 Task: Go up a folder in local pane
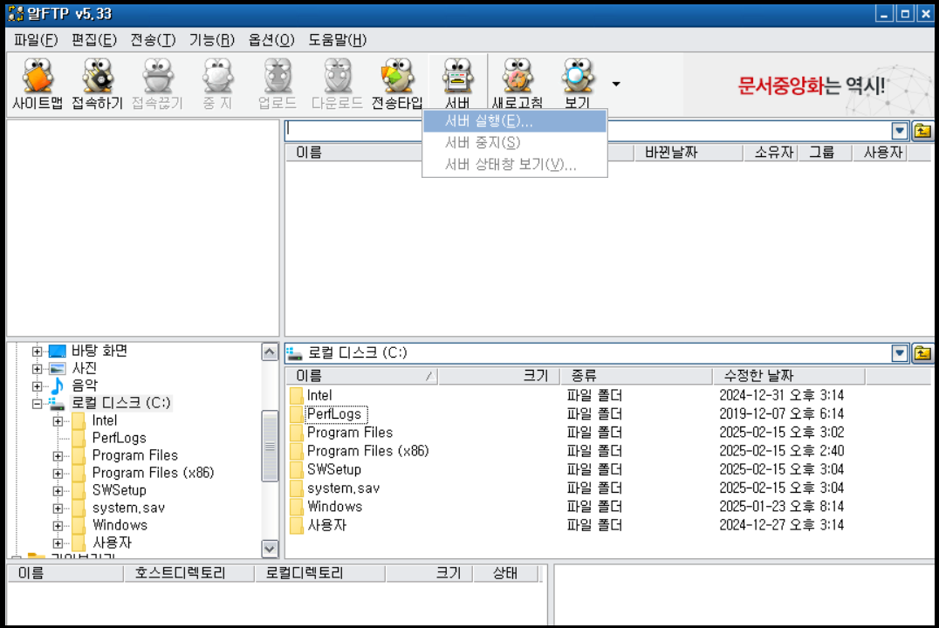tap(922, 353)
